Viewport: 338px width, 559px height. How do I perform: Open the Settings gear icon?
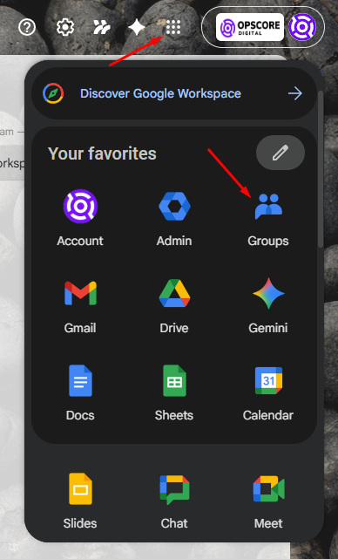point(65,27)
